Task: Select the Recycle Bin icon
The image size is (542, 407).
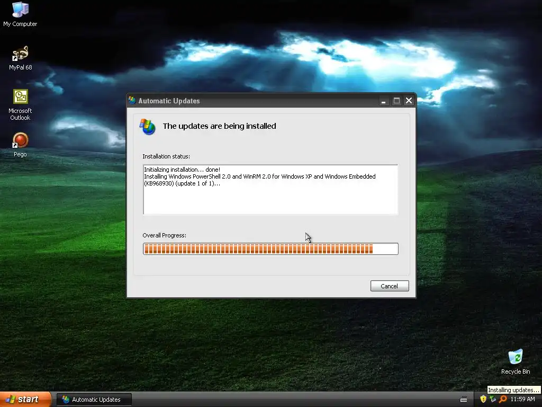Action: pos(516,362)
